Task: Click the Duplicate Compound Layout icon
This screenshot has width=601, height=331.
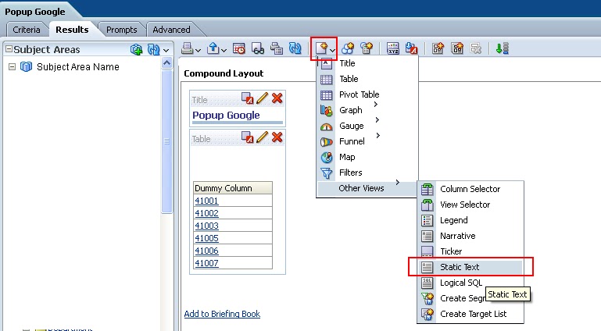Action: (x=457, y=48)
